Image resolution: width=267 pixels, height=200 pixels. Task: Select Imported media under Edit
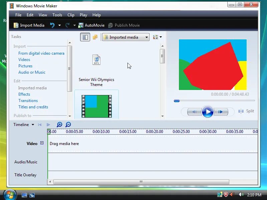coord(32,88)
